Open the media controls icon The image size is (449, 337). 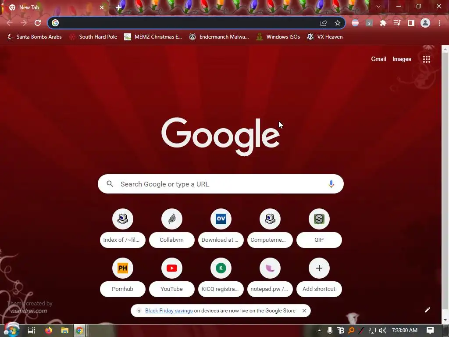397,23
